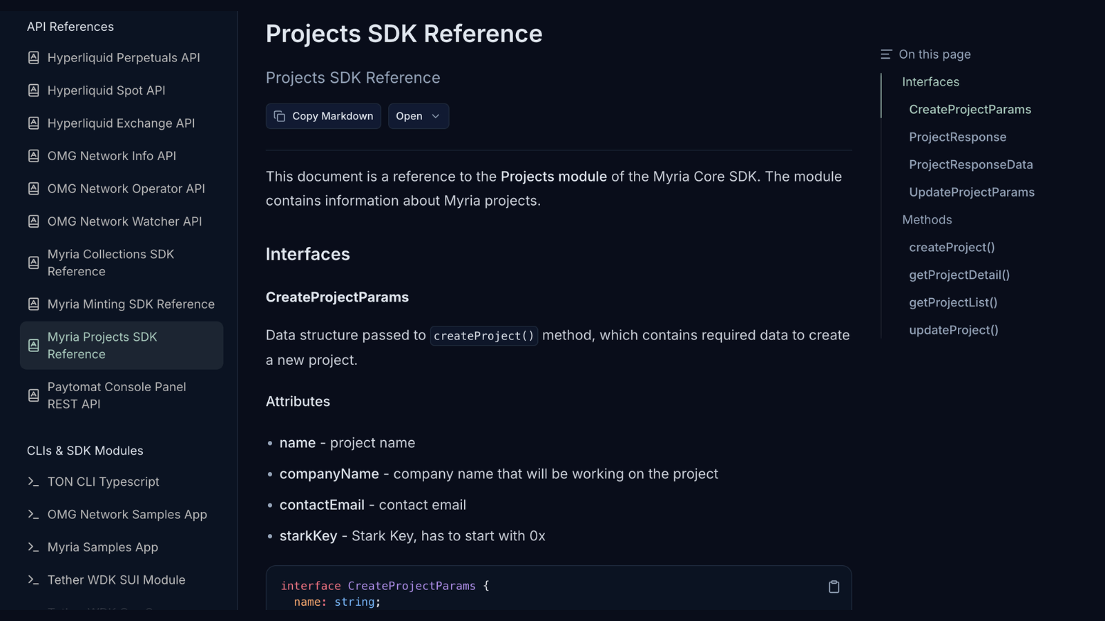The width and height of the screenshot is (1105, 621).
Task: Click the Copy Markdown button
Action: (323, 117)
